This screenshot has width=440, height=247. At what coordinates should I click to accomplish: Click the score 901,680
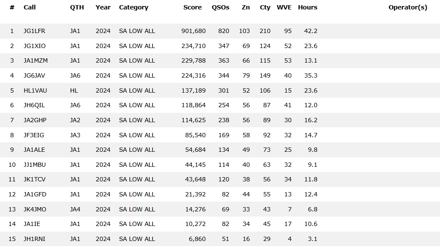click(x=193, y=31)
